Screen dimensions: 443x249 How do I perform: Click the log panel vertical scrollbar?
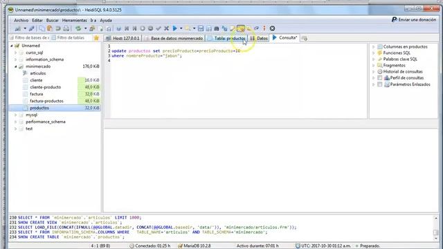point(435,228)
